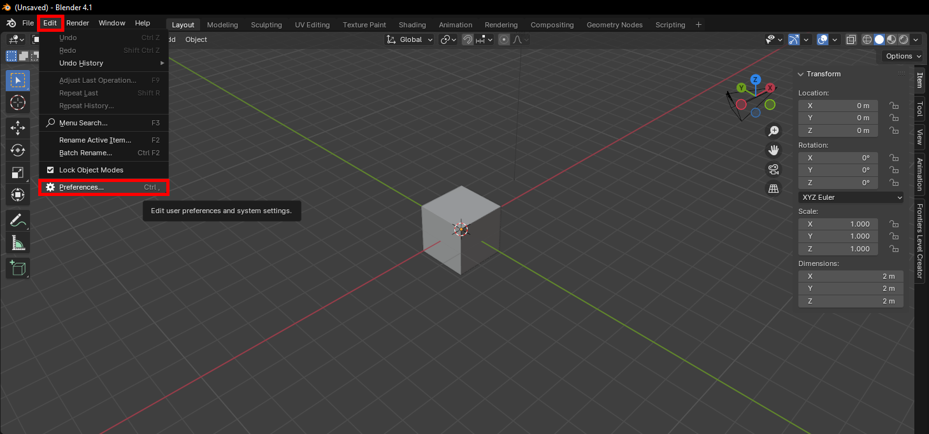Open the Tool sidebar tab

click(919, 109)
